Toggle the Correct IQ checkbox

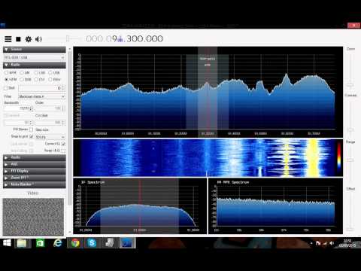tap(63, 144)
